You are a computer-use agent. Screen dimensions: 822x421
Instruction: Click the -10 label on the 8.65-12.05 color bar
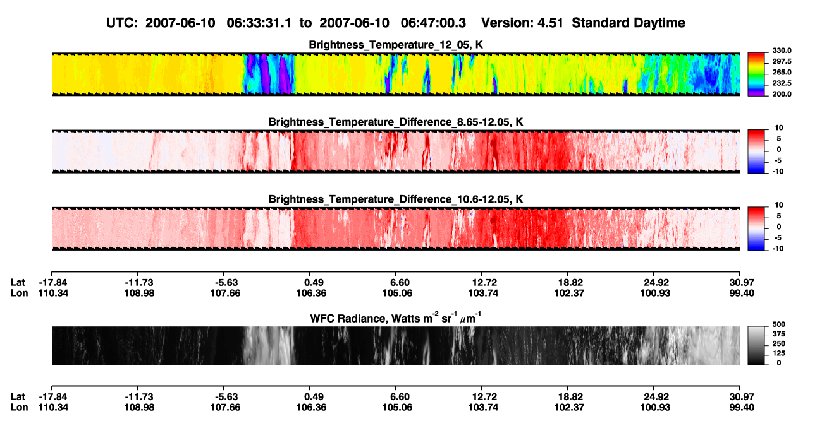tap(780, 171)
